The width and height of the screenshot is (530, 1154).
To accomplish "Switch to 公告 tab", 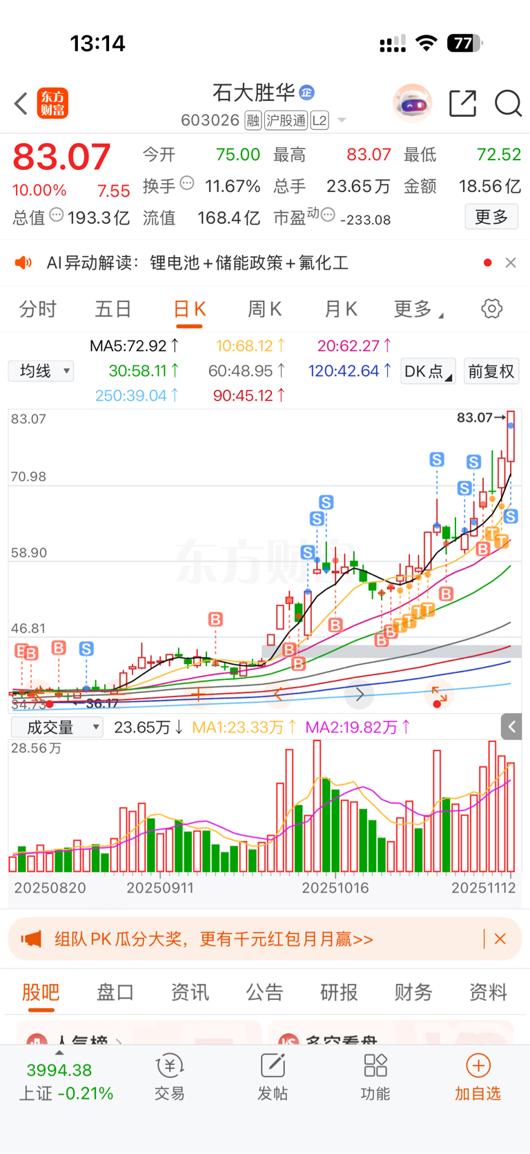I will pos(264,992).
